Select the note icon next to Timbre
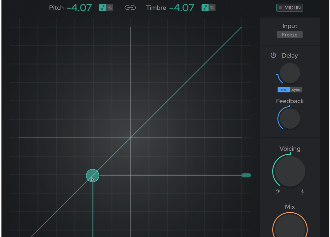Screen dimensions: 330x237 pos(205,7)
